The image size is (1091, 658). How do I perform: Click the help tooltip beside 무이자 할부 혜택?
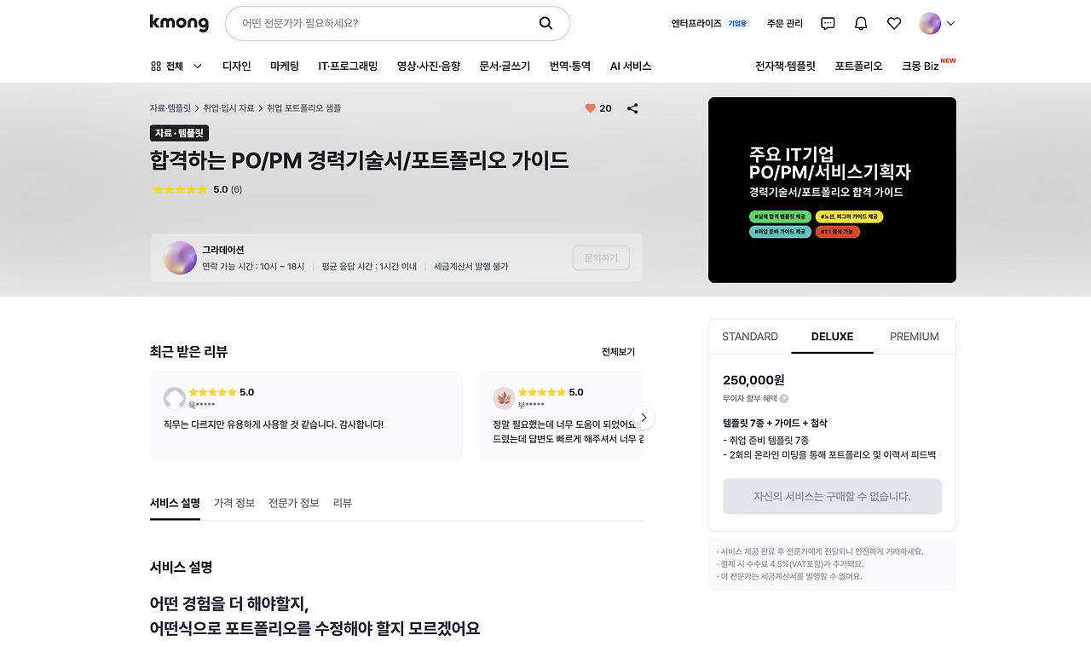point(783,398)
